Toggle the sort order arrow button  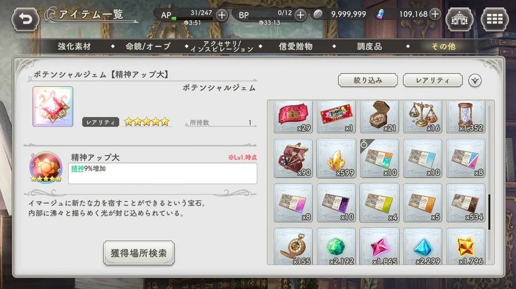point(475,81)
